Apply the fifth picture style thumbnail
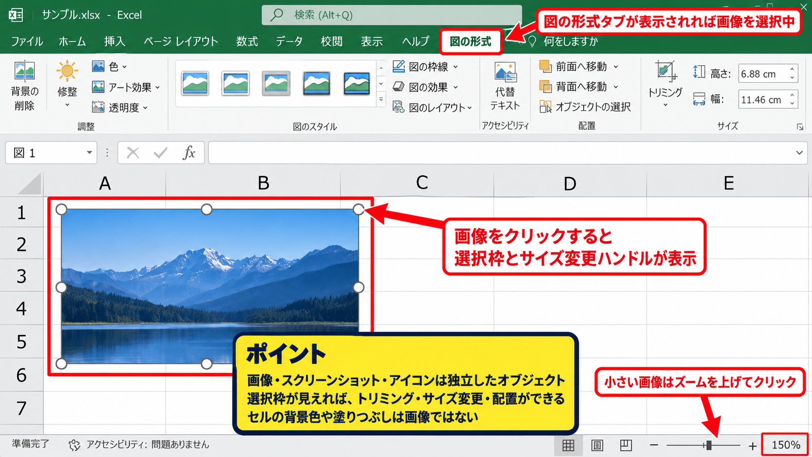 click(x=356, y=83)
